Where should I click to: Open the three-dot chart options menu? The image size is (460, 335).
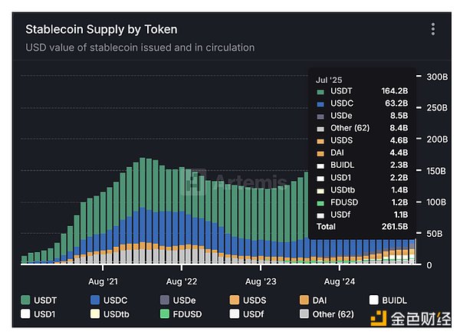[433, 29]
